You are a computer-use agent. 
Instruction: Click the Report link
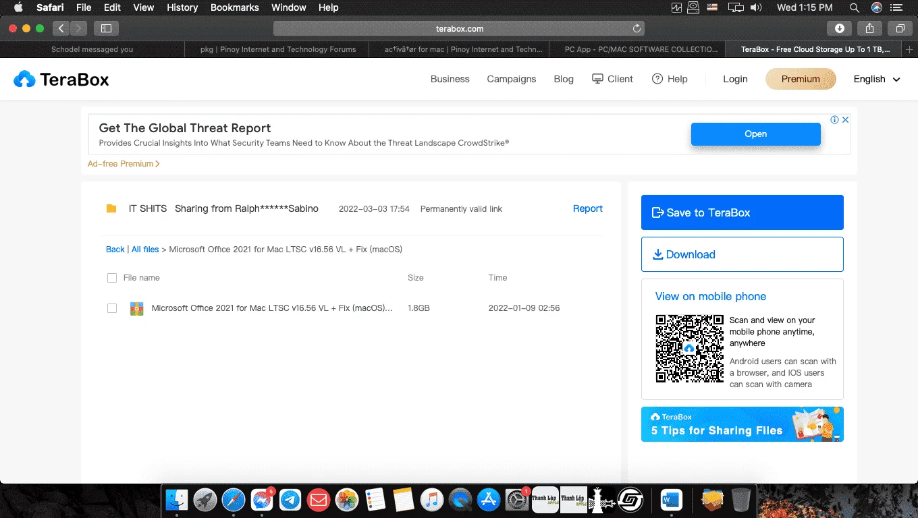[x=587, y=208]
